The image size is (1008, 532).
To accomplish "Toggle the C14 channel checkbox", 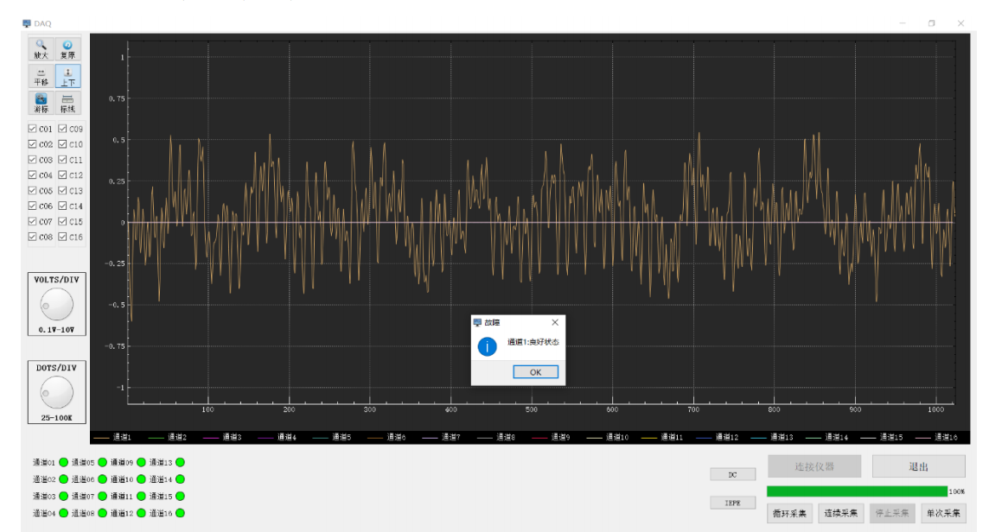I will (62, 206).
